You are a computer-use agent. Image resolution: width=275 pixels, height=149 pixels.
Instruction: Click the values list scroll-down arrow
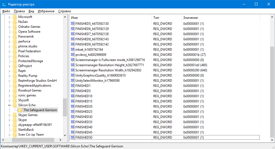[x=272, y=140]
